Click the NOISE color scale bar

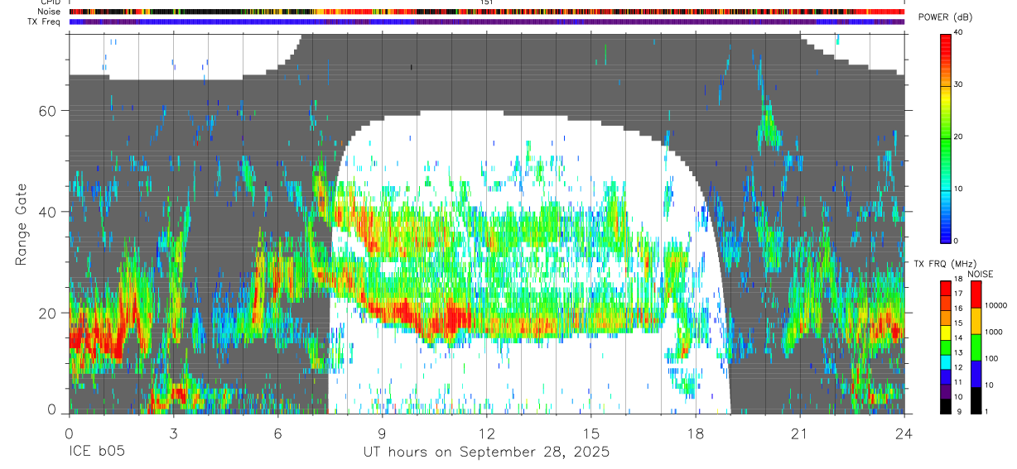click(x=976, y=346)
